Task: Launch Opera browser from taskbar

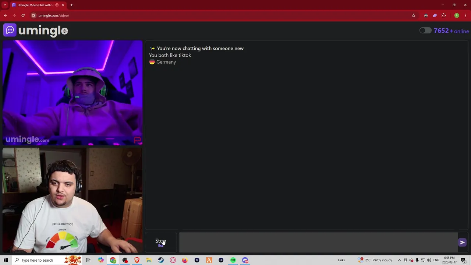Action: [x=173, y=260]
